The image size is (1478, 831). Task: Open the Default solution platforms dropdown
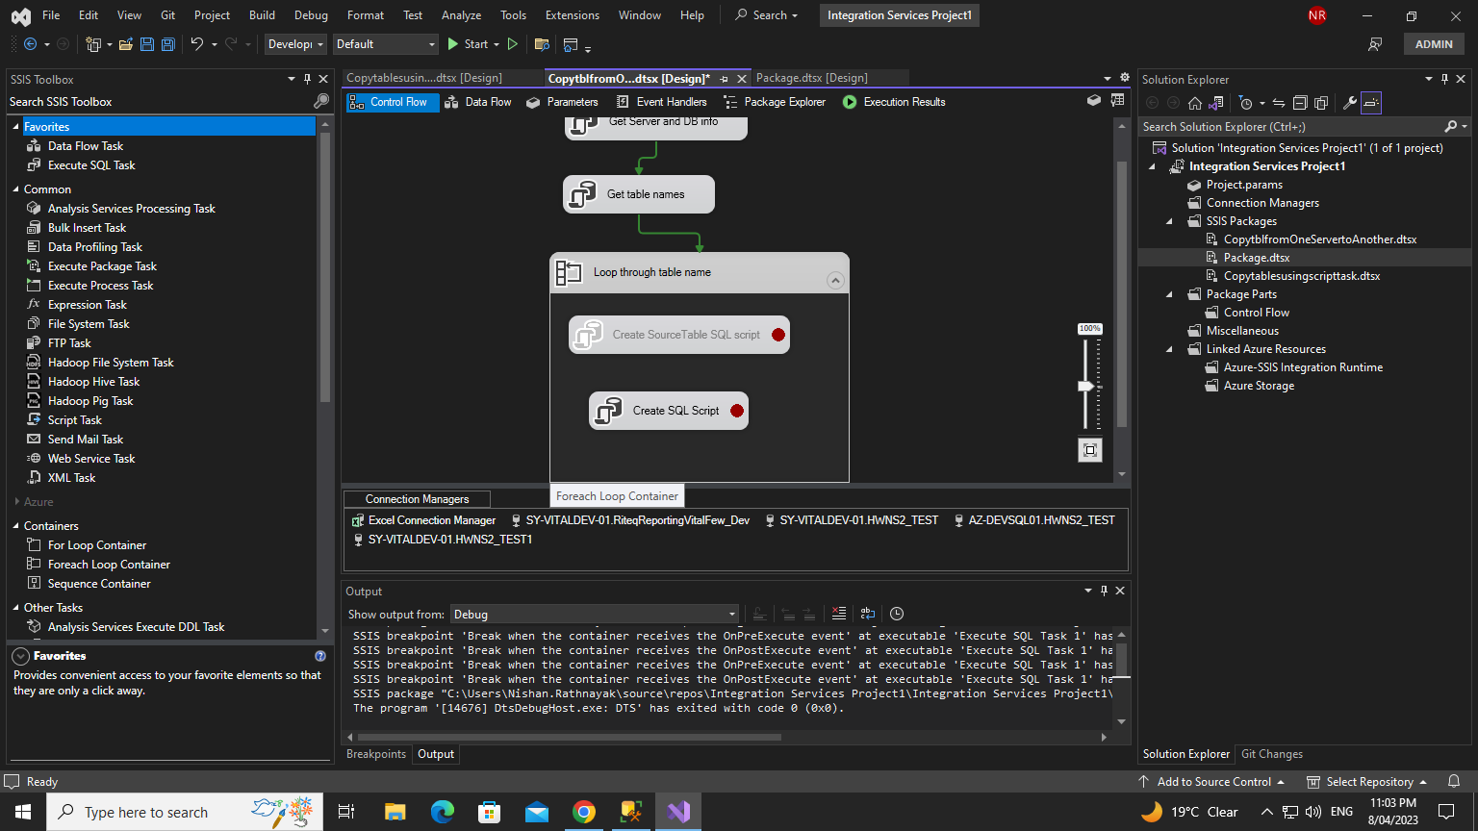[x=385, y=44]
